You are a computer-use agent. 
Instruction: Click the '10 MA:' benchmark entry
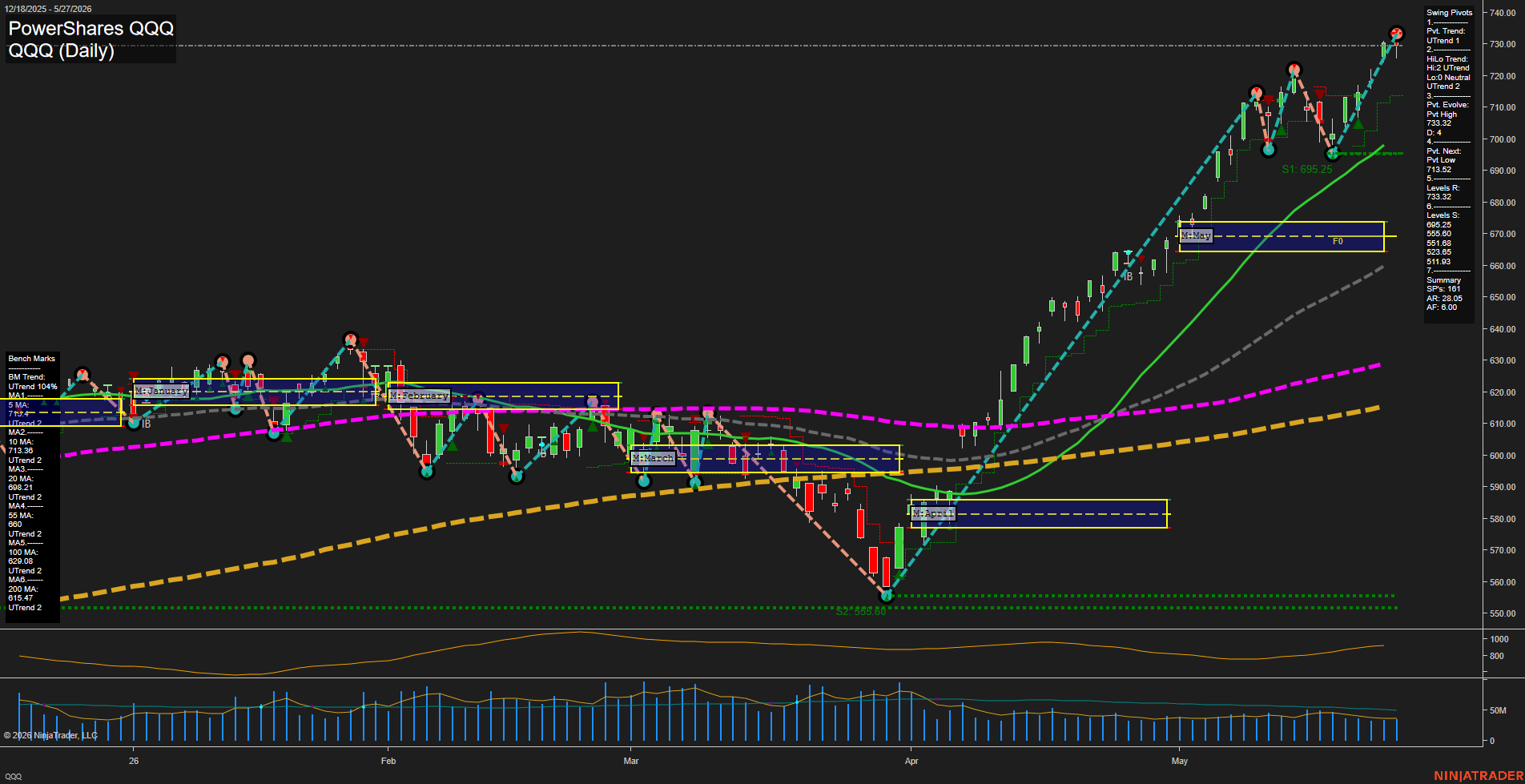click(x=21, y=442)
